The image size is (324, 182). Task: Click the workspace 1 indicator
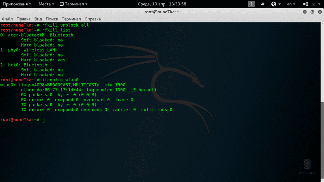tap(252, 4)
